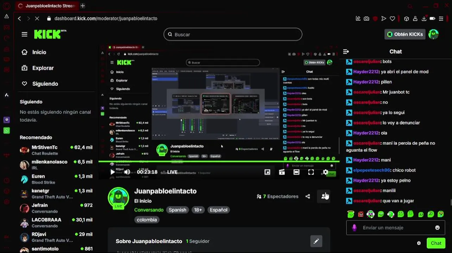Open the Explorar section
Screen dimensions: 452x253
point(38,68)
